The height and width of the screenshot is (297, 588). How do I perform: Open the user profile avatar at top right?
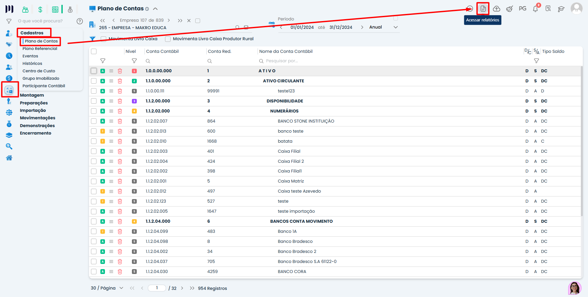click(x=577, y=9)
